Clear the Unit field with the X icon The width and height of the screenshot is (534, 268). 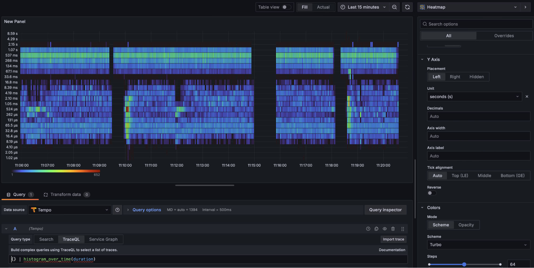click(527, 96)
